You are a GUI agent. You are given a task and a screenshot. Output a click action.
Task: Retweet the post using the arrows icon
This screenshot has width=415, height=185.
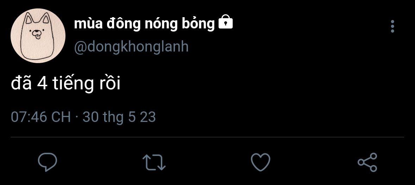(154, 162)
